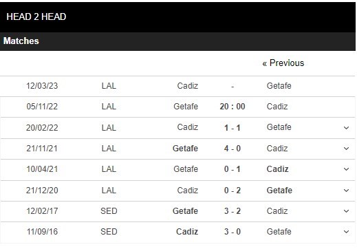Expand the 12/02/17 Getafe 3-2 Cadiz row
357x249 pixels.
[x=346, y=211]
